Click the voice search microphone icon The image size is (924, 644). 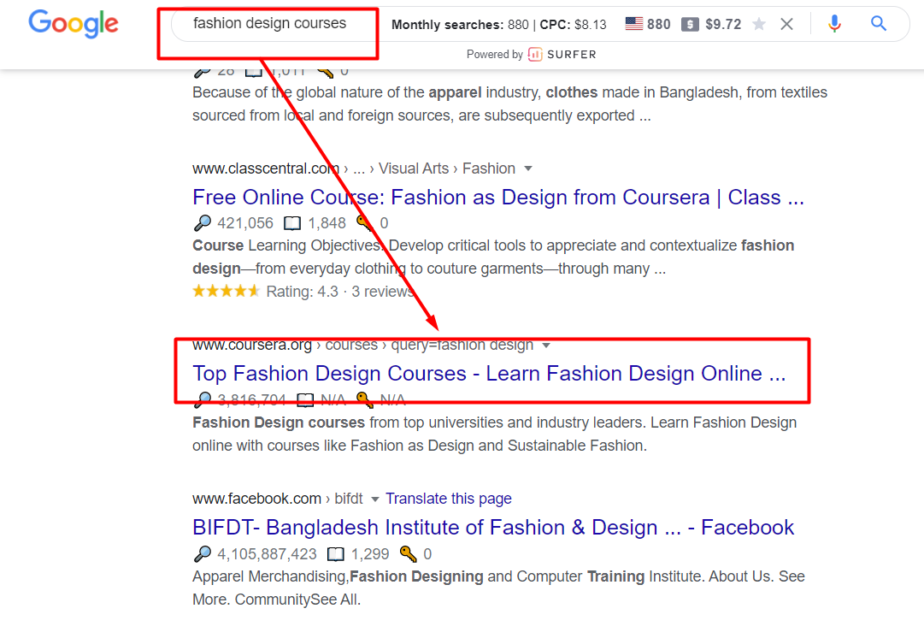(x=834, y=24)
